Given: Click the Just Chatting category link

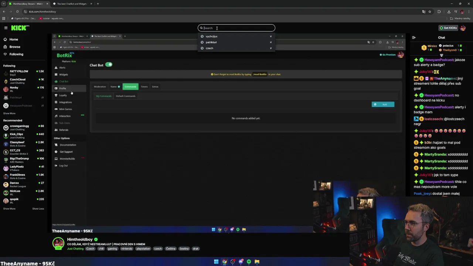Looking at the screenshot, I should [75, 249].
